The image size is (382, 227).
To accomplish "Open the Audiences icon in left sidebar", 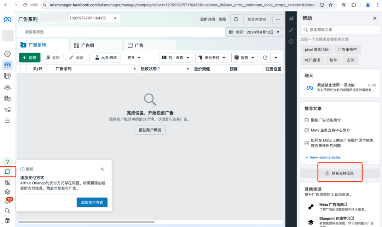I will tap(7, 87).
